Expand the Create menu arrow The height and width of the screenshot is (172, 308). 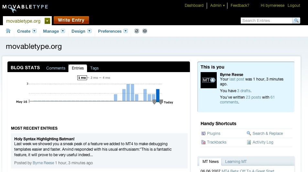pyautogui.click(x=34, y=31)
